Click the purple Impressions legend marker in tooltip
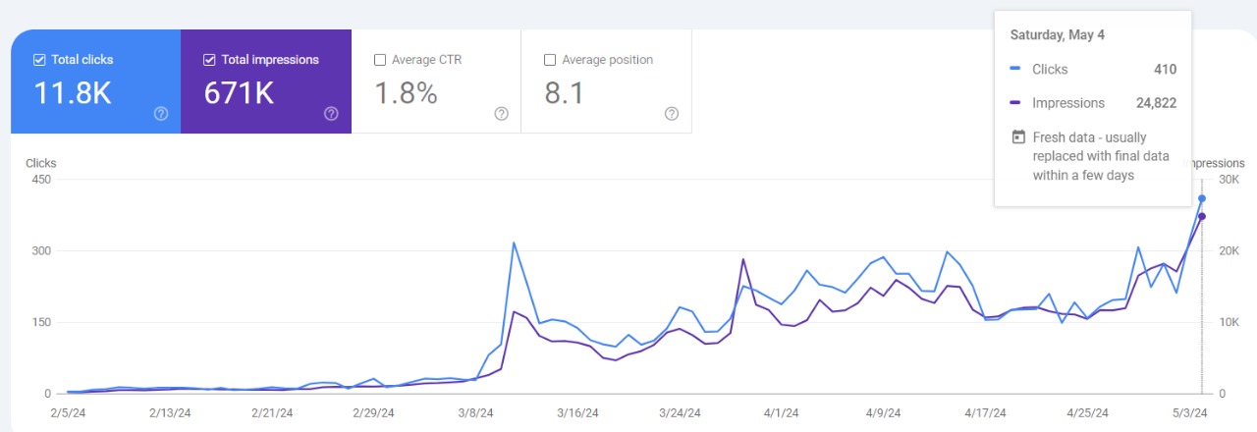Screen dimensions: 1257x432 [x=1015, y=103]
